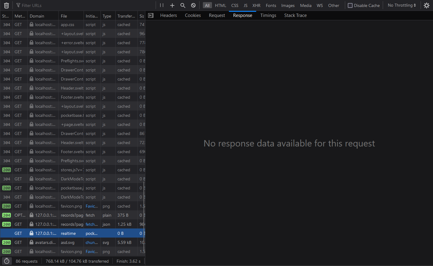
Task: Toggle the XHR filter button
Action: click(256, 5)
